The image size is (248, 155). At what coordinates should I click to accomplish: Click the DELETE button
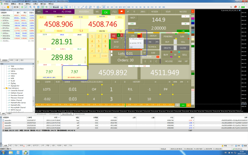pyautogui.click(x=167, y=48)
